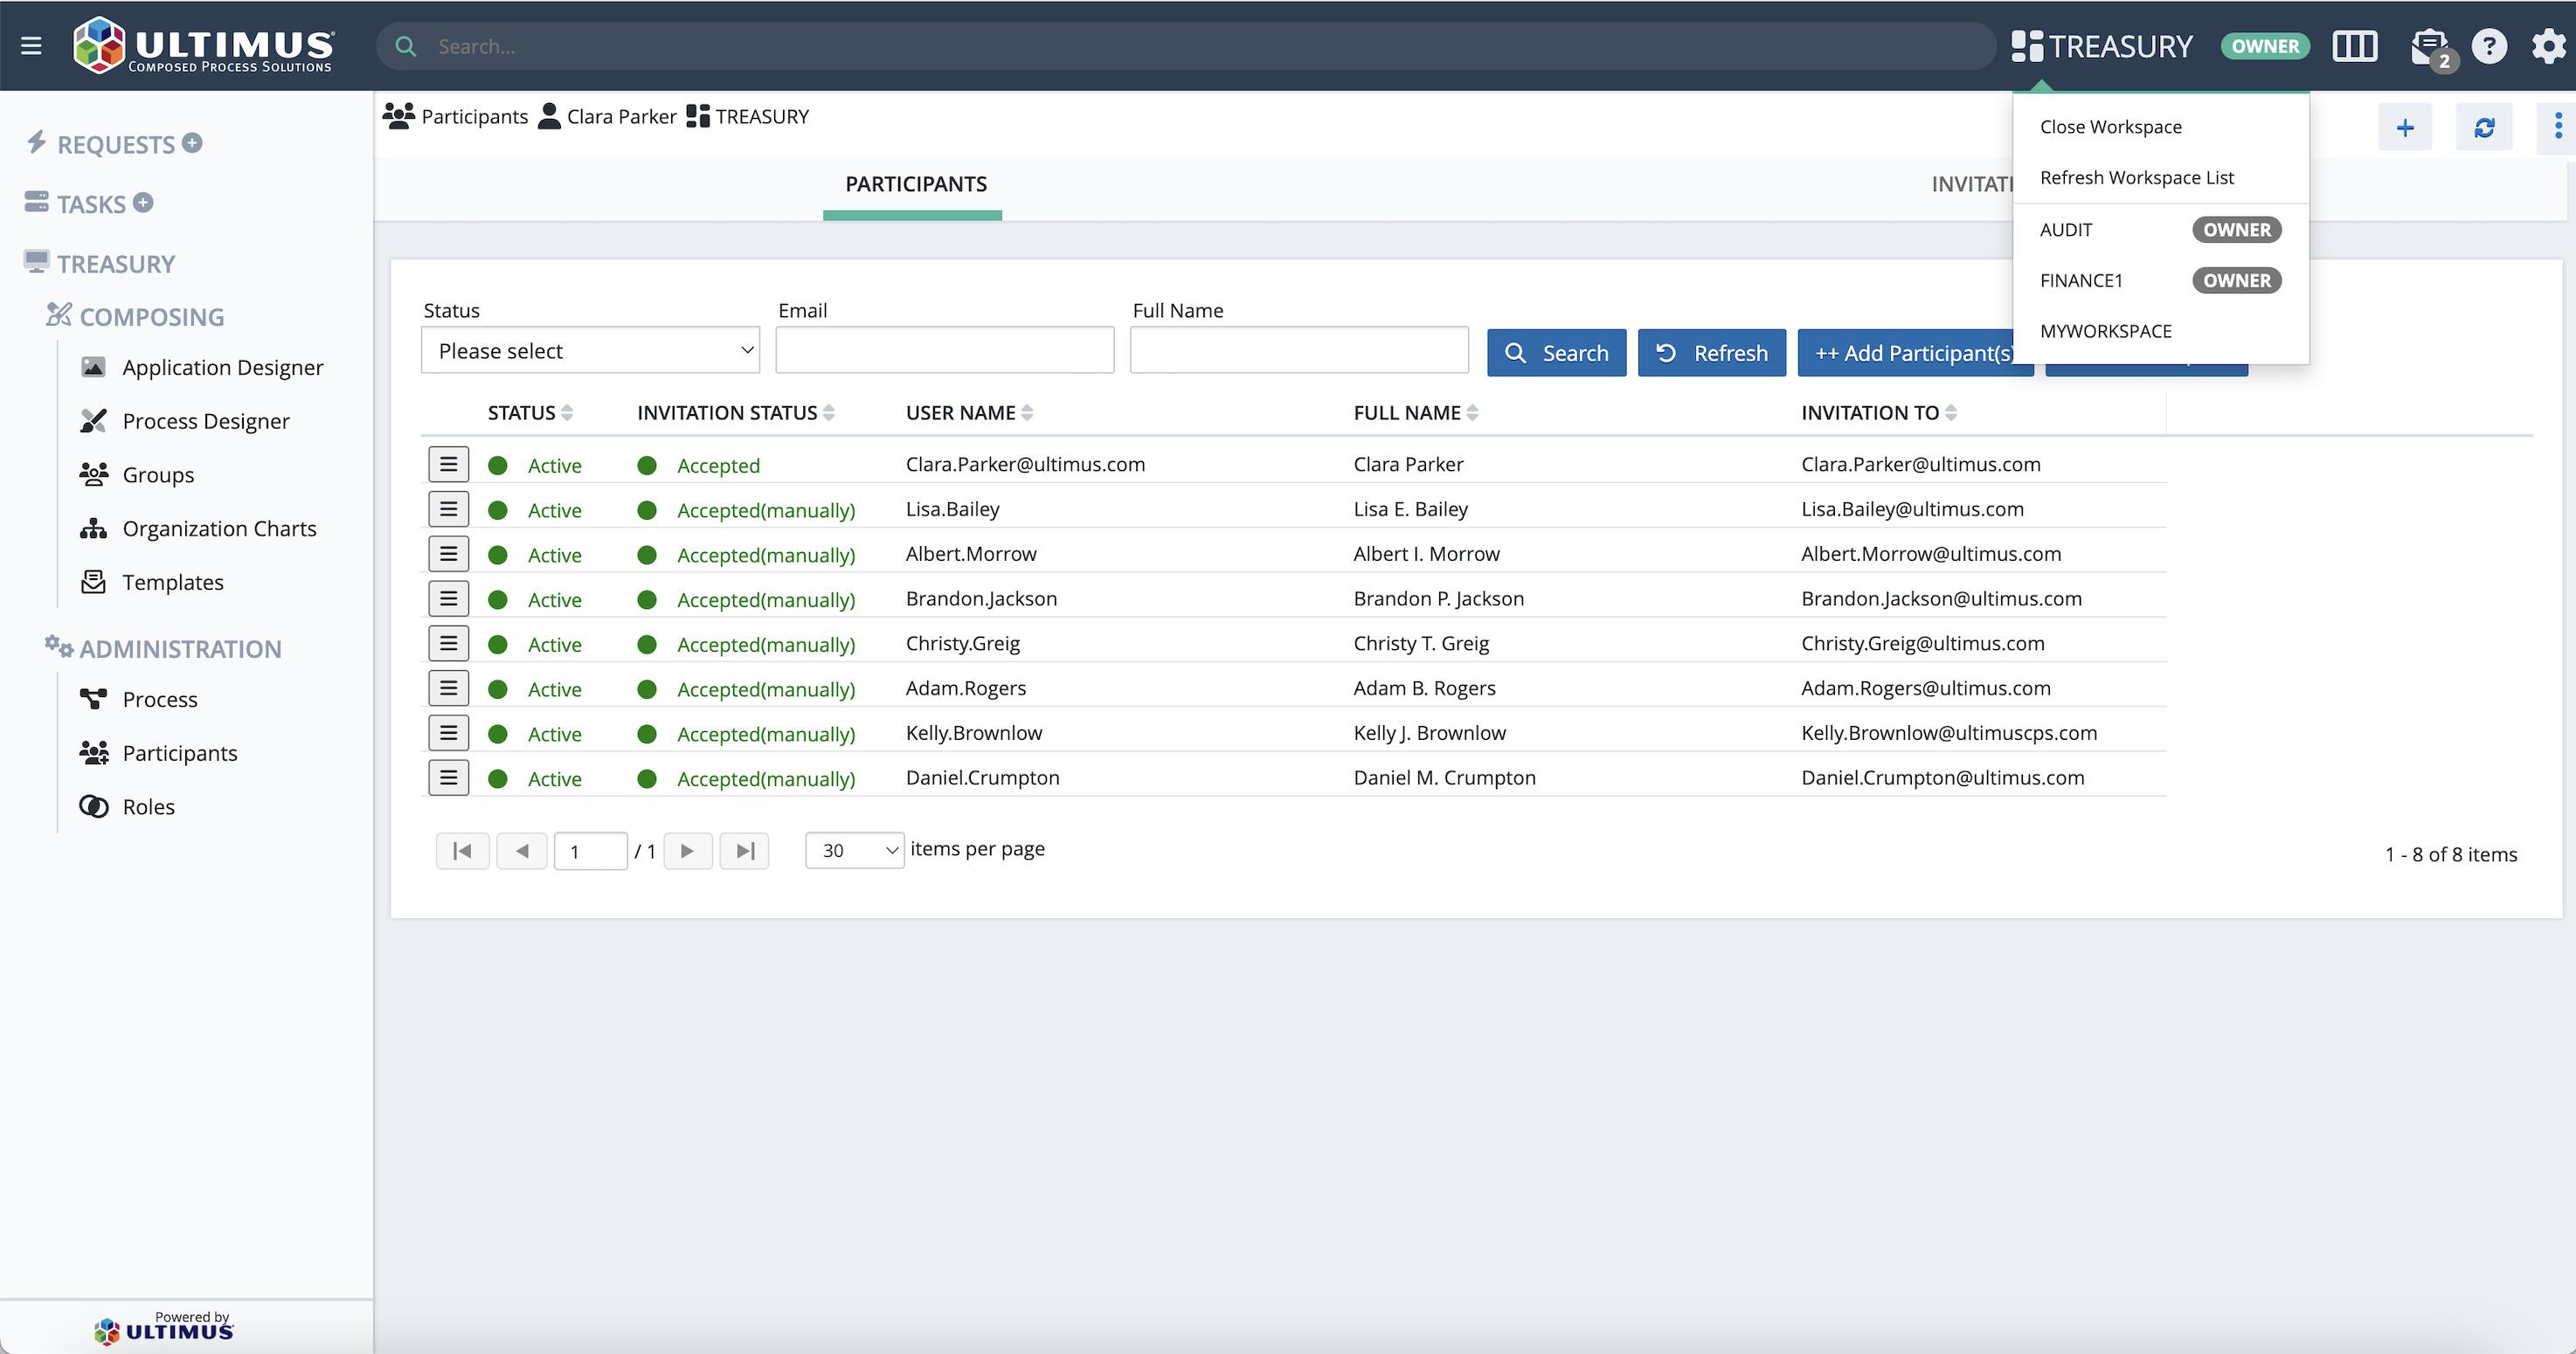The image size is (2576, 1354).
Task: Go to last page of results
Action: coord(744,851)
